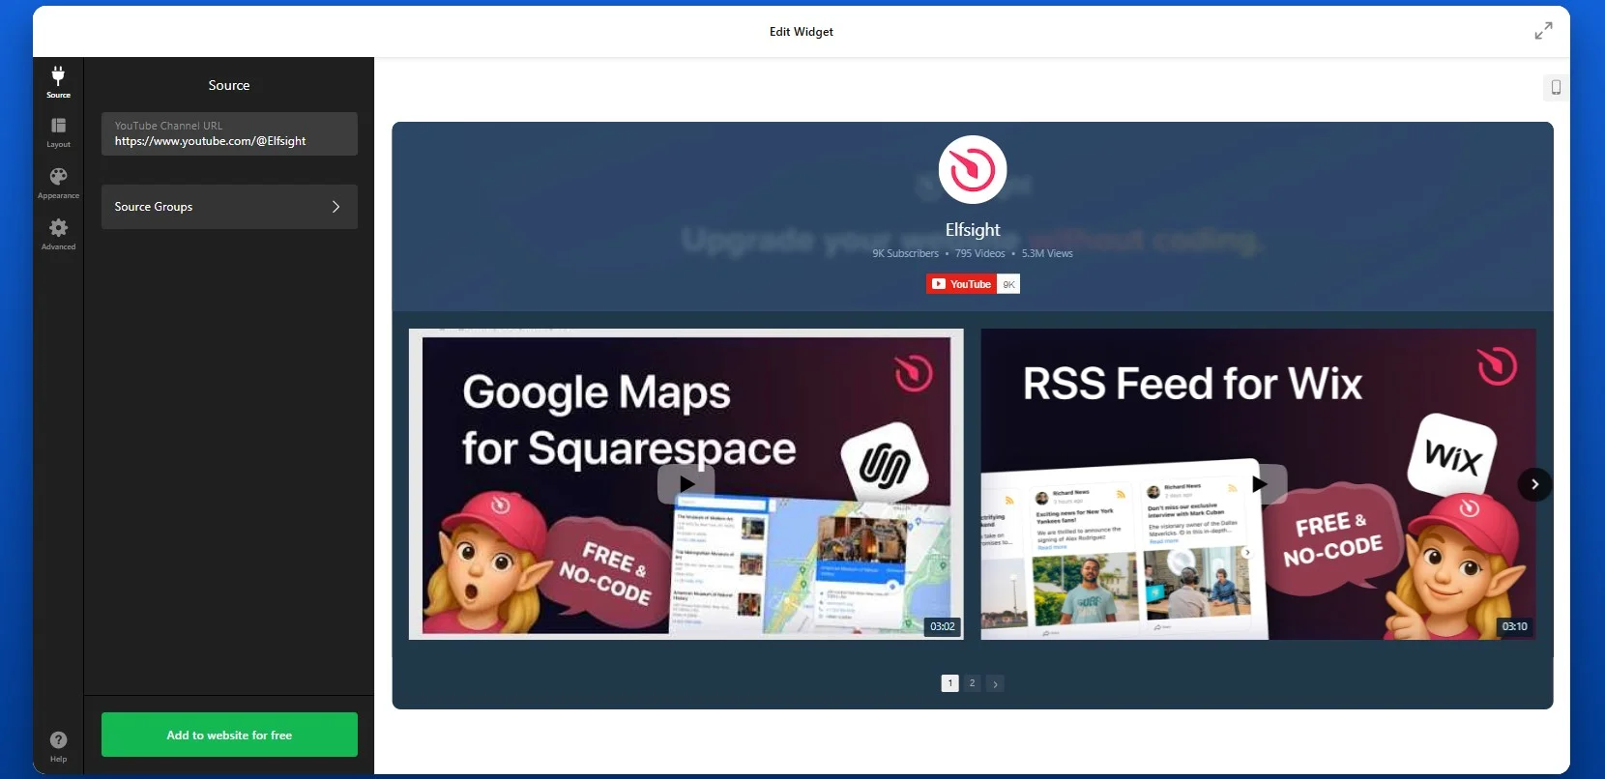Expand widget editor to fullscreen

coord(1543,31)
